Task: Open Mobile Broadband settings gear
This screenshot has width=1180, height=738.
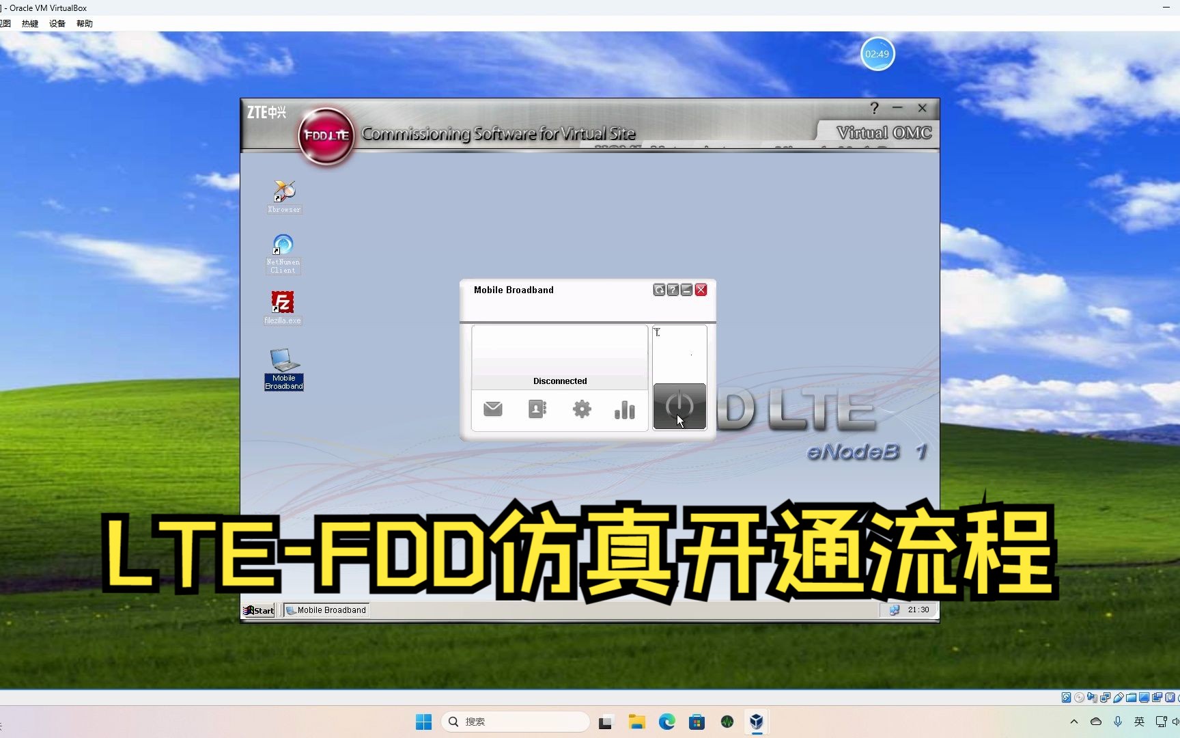Action: 582,409
